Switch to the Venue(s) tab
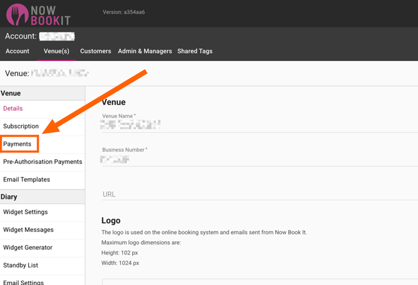The height and width of the screenshot is (285, 418). coord(56,51)
